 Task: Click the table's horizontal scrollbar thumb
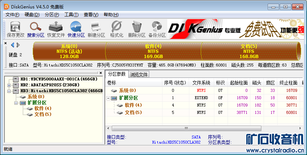186,129
